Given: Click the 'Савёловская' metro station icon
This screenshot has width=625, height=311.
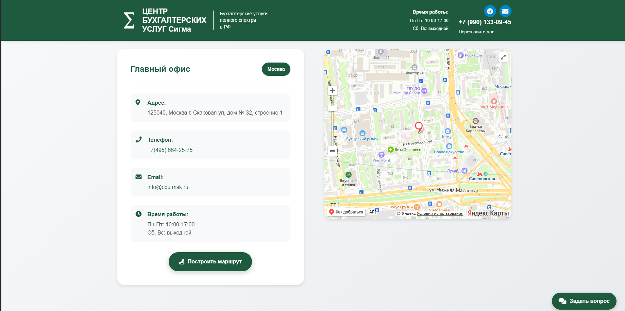Looking at the screenshot, I should pyautogui.click(x=479, y=174).
